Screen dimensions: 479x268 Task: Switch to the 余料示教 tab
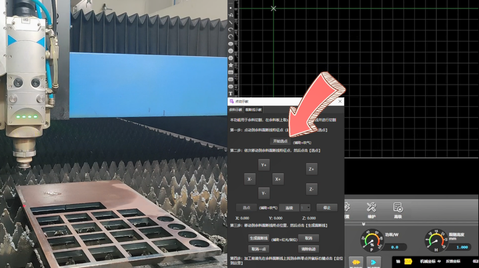[236, 110]
